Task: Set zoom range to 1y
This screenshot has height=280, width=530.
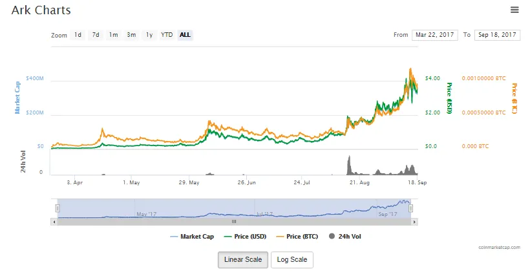Action: 149,35
